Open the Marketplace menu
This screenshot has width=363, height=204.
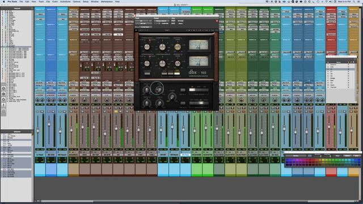(107, 2)
